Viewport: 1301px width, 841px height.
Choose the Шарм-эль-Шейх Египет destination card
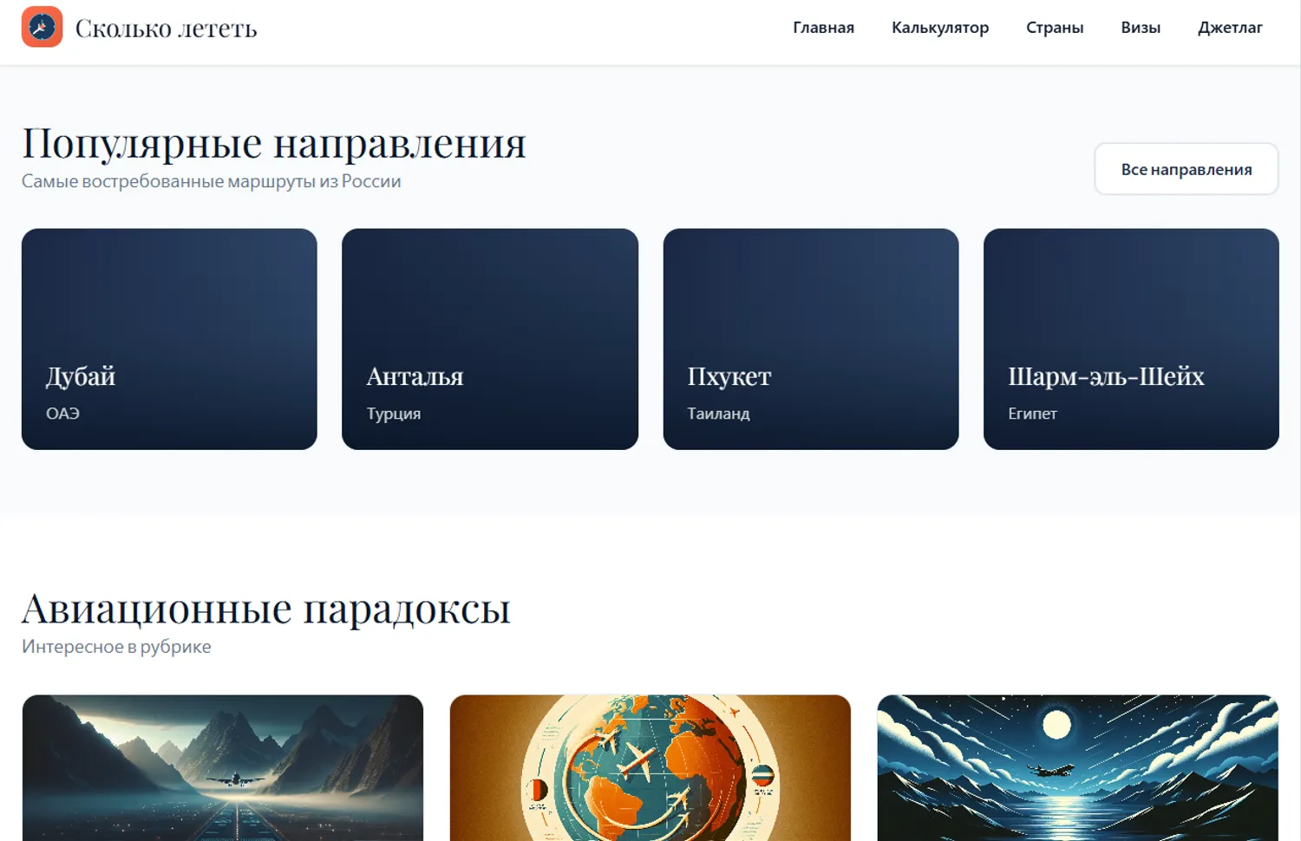pos(1131,339)
